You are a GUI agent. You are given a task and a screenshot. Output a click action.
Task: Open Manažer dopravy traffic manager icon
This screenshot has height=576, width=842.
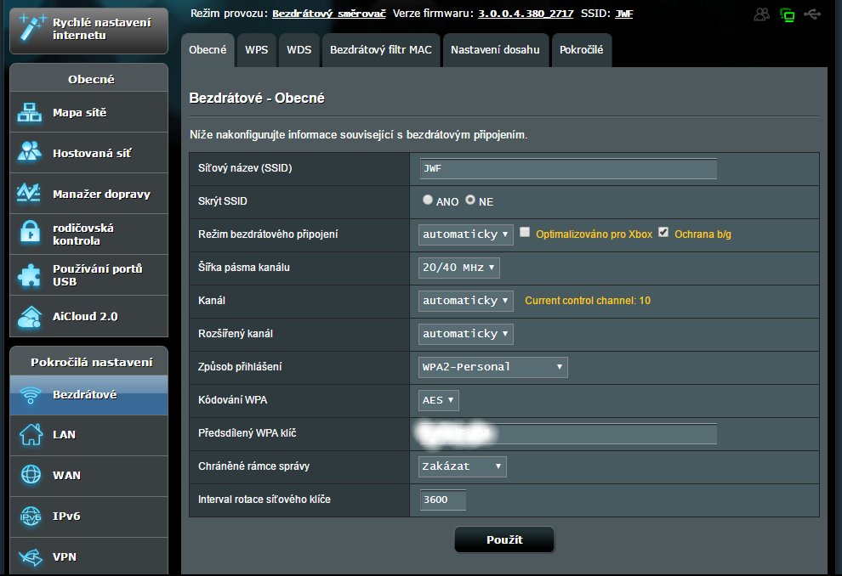click(30, 194)
